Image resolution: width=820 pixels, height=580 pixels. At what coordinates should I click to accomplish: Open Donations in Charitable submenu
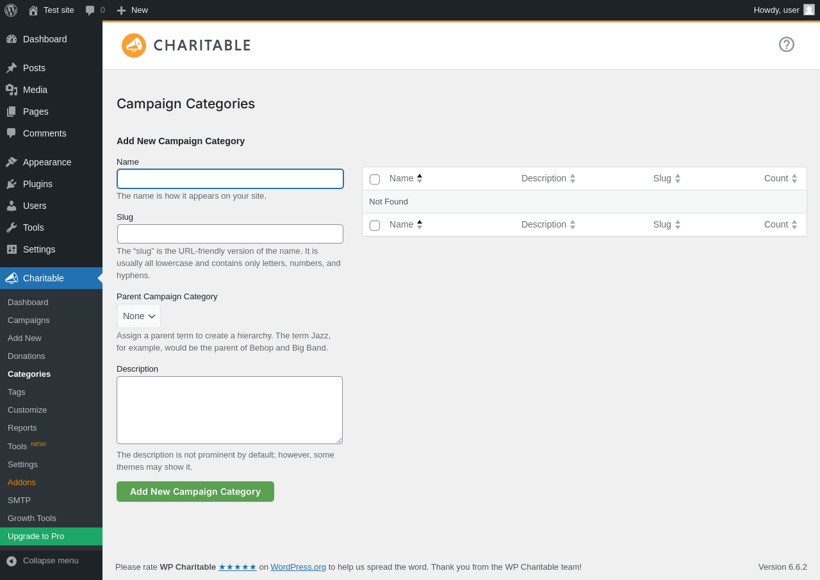tap(26, 356)
